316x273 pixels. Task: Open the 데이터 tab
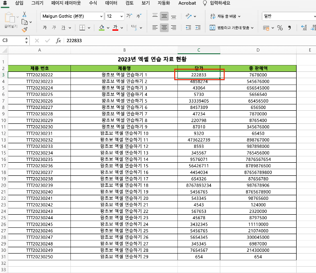111,3
